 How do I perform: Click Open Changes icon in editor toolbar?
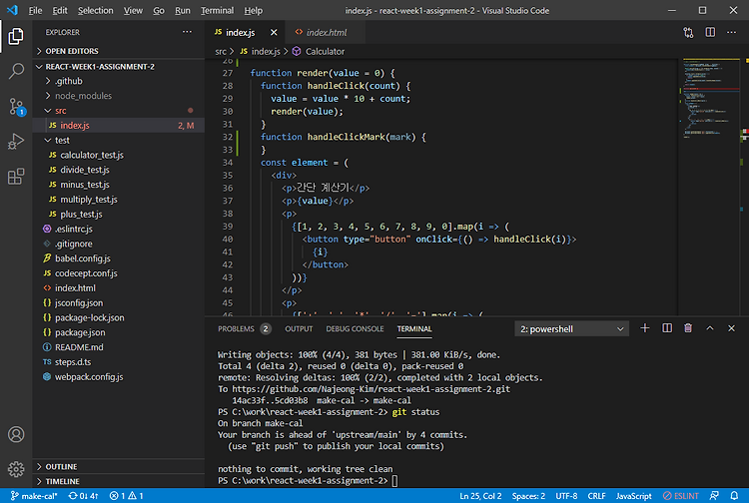[x=689, y=33]
